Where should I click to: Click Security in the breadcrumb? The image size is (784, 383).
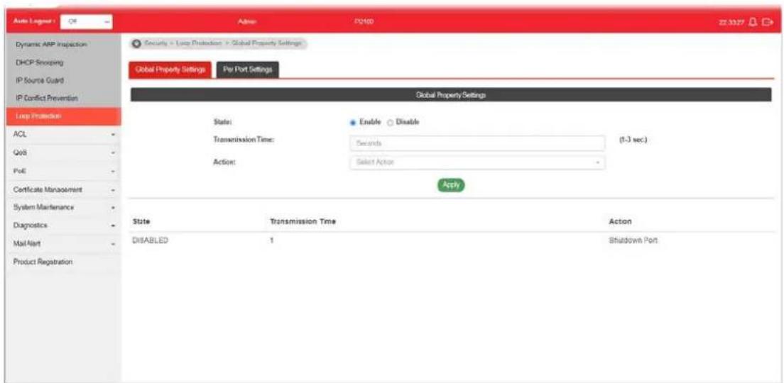point(156,43)
